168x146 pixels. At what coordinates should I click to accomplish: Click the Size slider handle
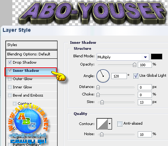[102, 102]
